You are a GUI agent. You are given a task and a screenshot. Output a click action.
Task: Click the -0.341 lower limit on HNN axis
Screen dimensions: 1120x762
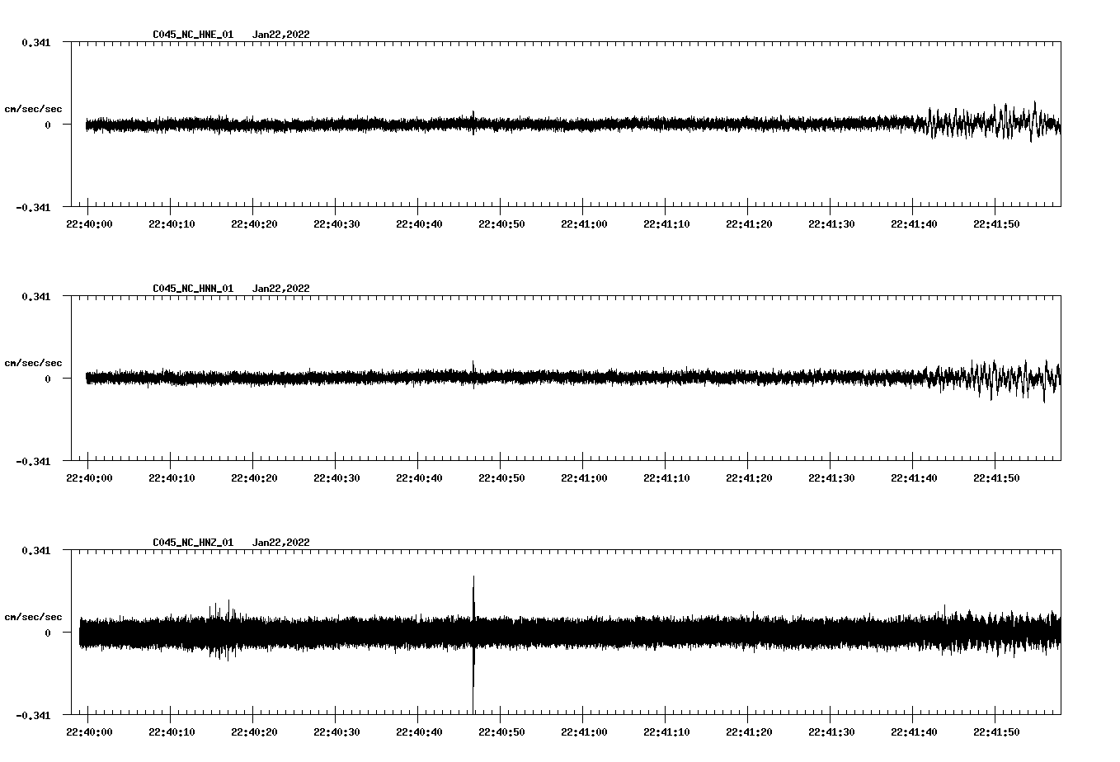coord(33,461)
